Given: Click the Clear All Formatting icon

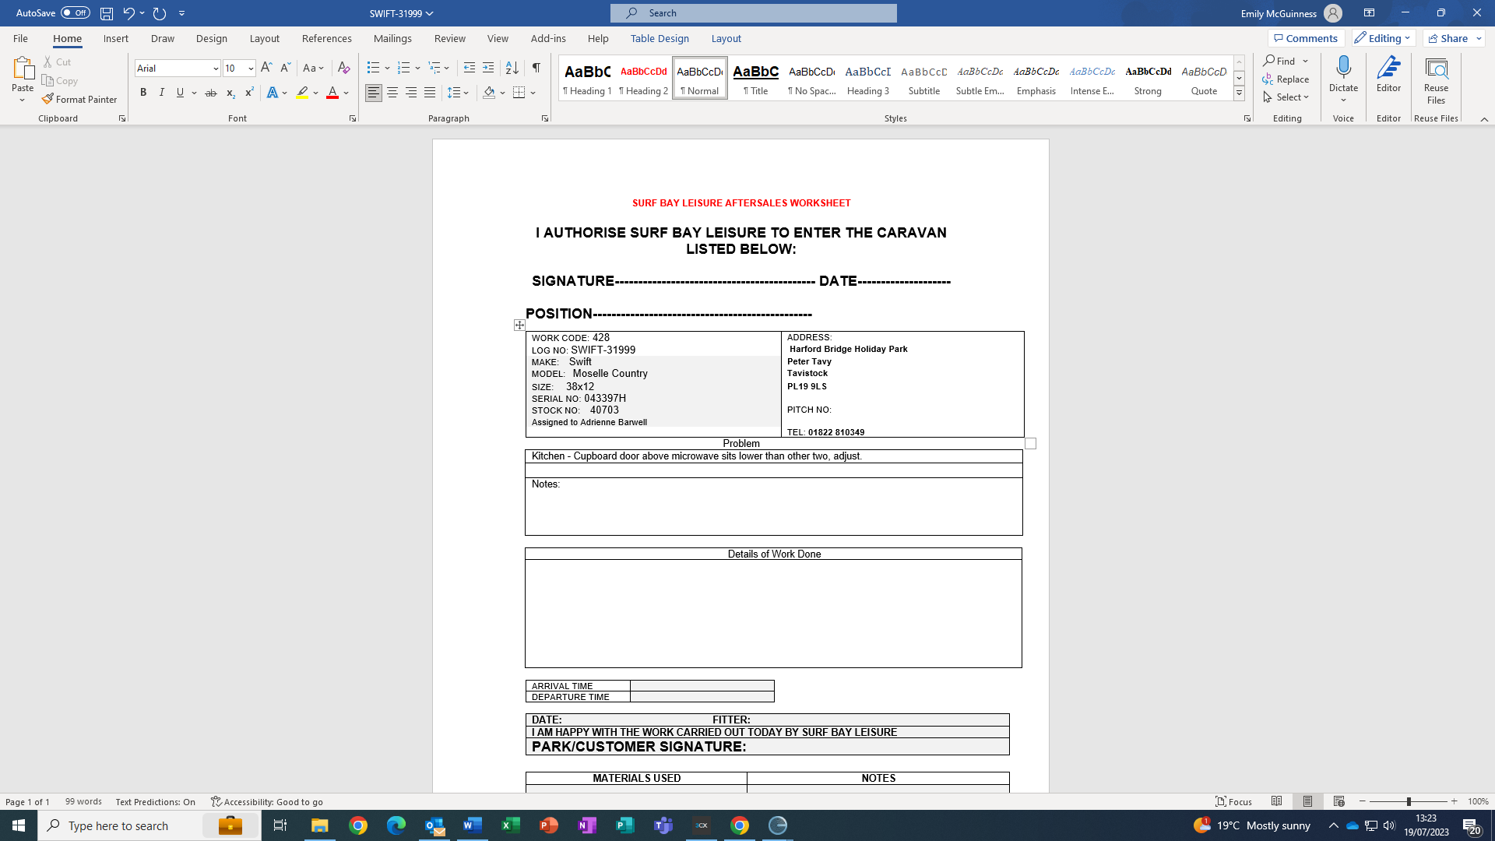Looking at the screenshot, I should (343, 68).
